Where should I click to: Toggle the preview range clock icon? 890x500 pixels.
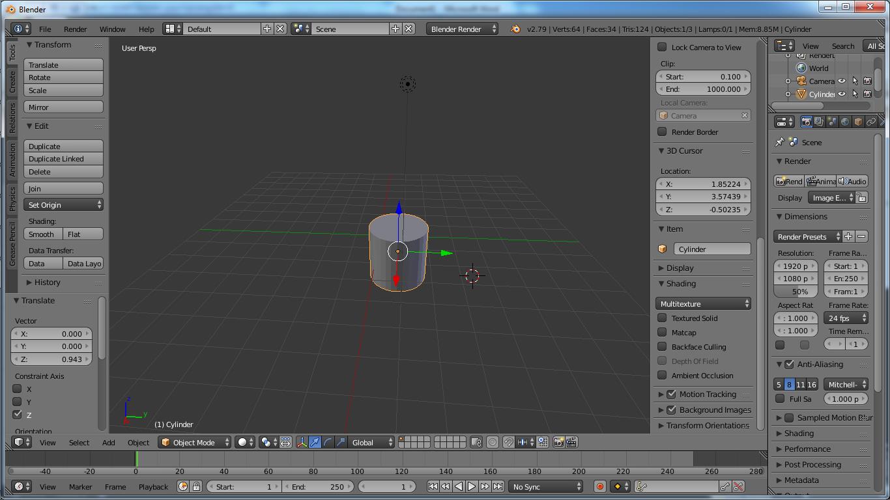pos(183,486)
